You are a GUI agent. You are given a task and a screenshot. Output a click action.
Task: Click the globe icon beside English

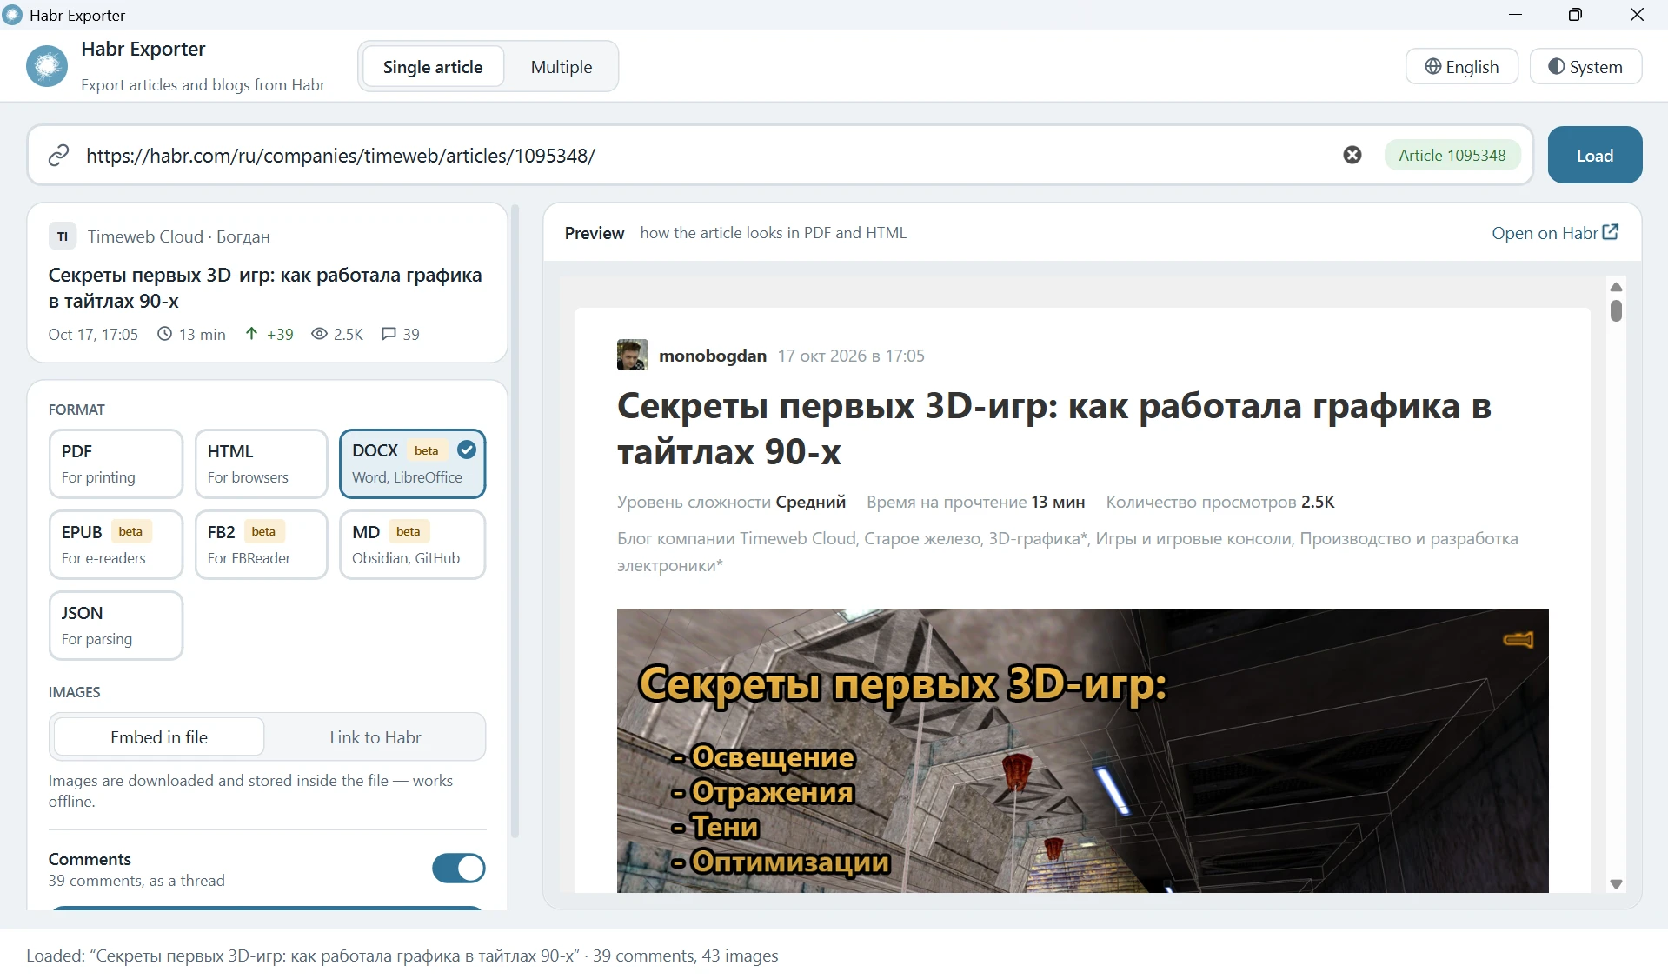click(x=1433, y=67)
